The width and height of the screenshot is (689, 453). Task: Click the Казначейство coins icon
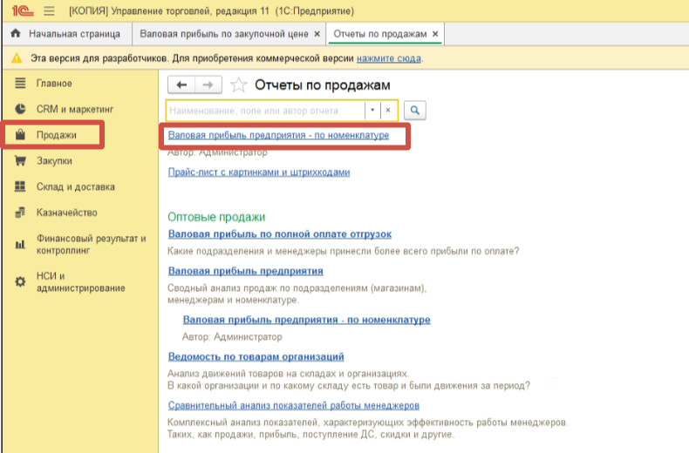tap(20, 213)
